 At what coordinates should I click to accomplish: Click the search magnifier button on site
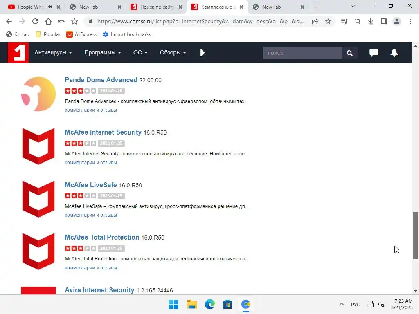[x=349, y=53]
